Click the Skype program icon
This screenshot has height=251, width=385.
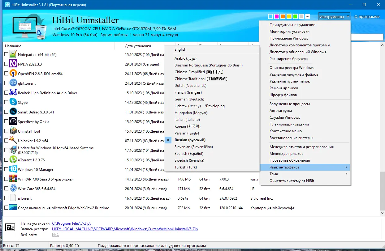click(13, 102)
